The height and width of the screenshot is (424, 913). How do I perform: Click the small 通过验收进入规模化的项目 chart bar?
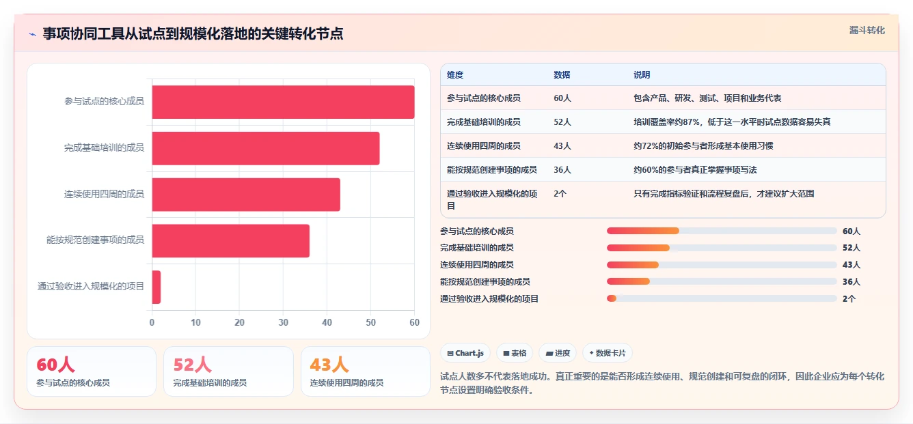[156, 287]
